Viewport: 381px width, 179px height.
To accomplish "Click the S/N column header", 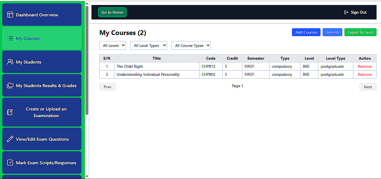I will coord(107,58).
